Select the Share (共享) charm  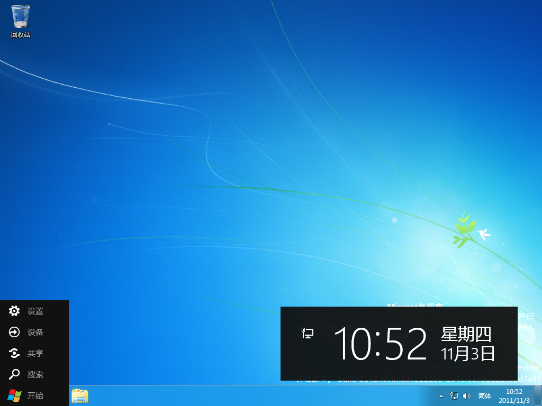point(34,353)
